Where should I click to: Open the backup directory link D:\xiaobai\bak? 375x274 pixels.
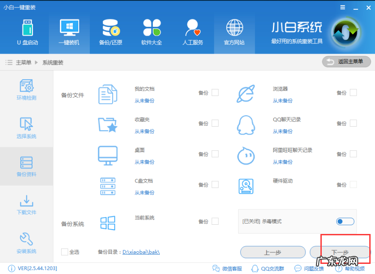(x=142, y=251)
